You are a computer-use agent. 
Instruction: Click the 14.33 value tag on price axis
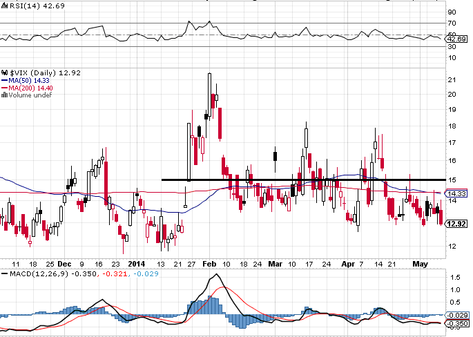click(456, 193)
